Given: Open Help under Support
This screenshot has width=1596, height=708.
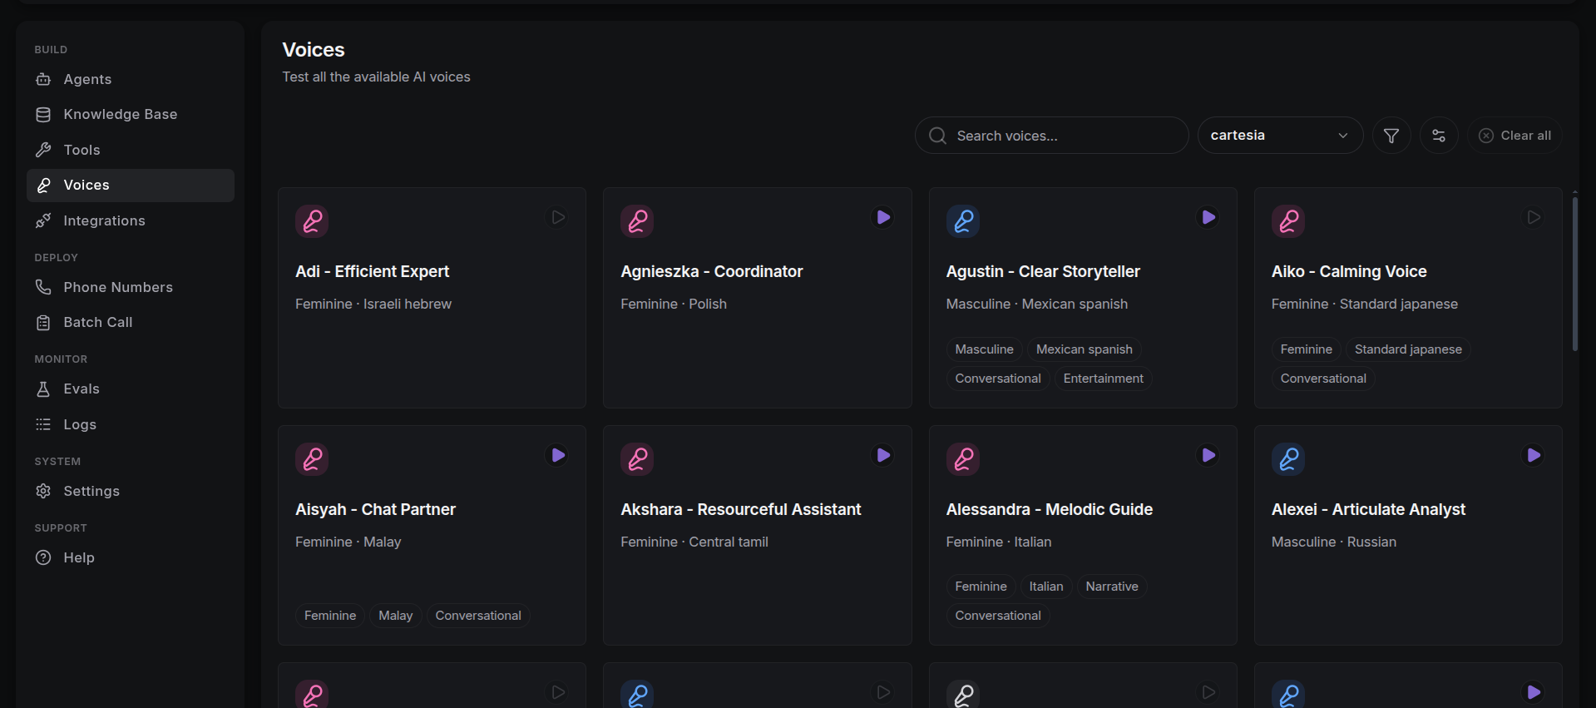Looking at the screenshot, I should (x=131, y=557).
